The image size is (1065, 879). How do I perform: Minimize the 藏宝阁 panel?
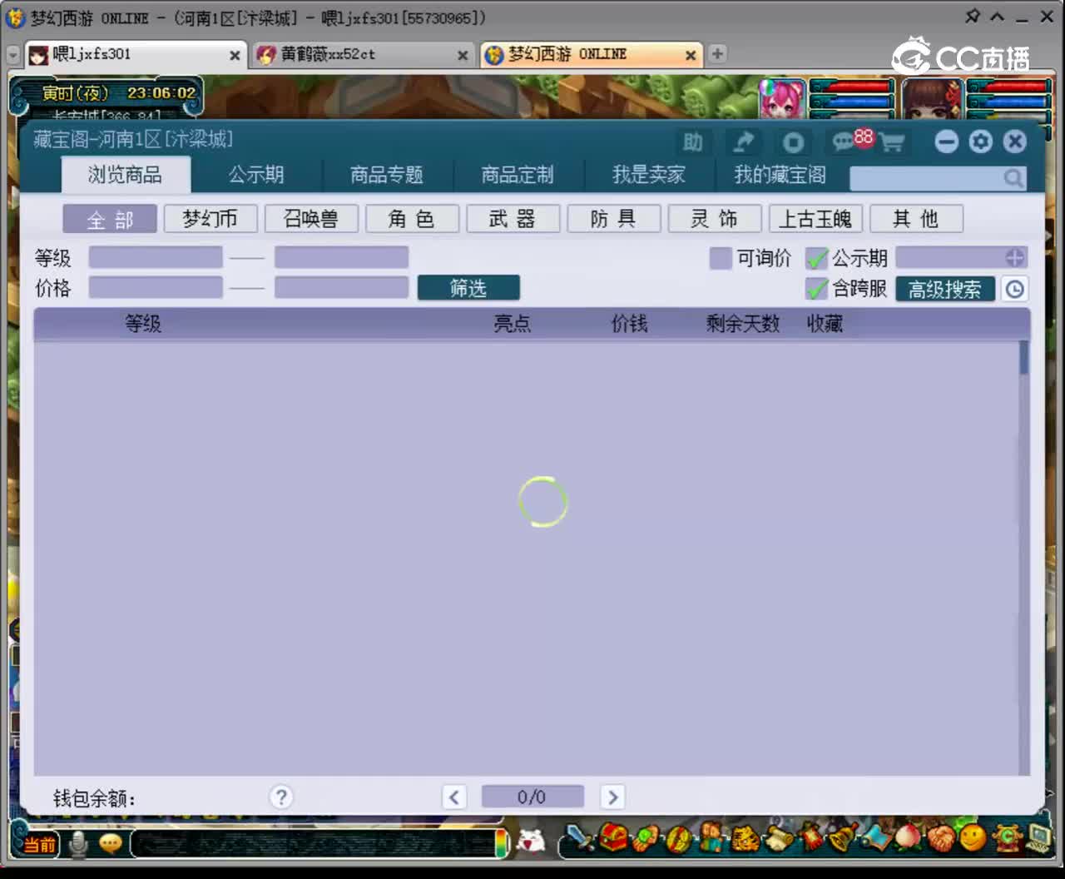947,142
